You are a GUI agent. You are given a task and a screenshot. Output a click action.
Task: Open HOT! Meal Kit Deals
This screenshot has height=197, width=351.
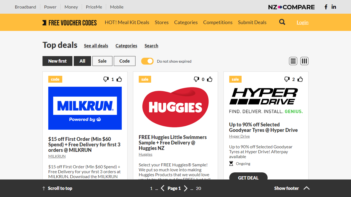coord(127,22)
